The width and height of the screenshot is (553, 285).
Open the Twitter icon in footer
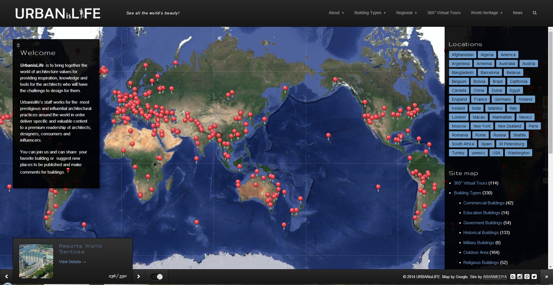click(x=534, y=277)
